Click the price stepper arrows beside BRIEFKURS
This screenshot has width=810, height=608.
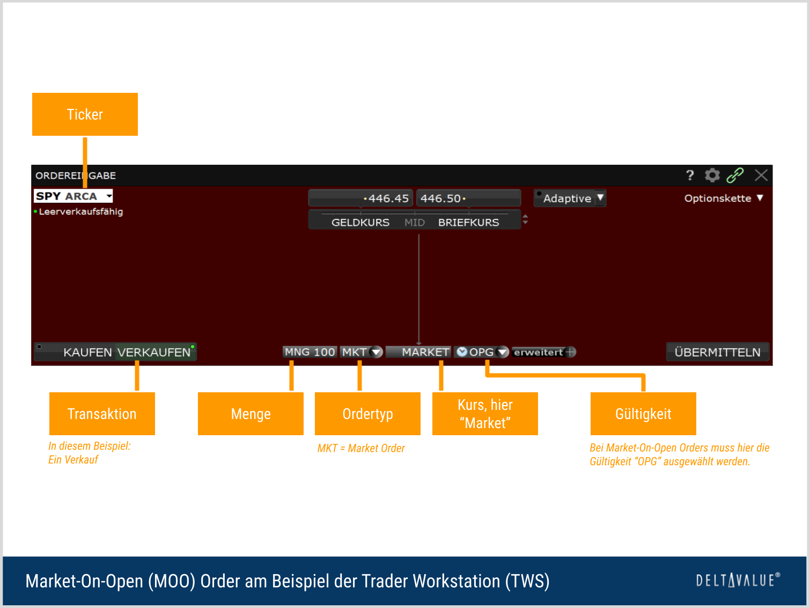click(525, 219)
